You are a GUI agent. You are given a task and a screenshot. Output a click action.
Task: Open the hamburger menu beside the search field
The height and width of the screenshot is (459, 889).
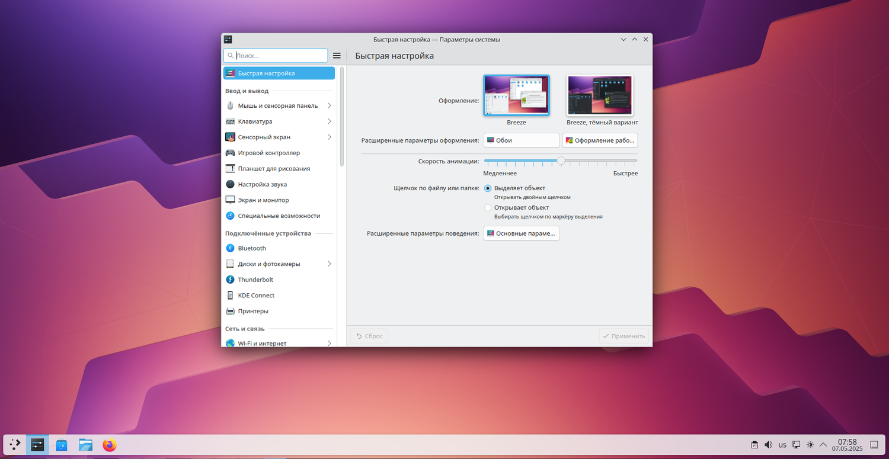click(x=337, y=56)
